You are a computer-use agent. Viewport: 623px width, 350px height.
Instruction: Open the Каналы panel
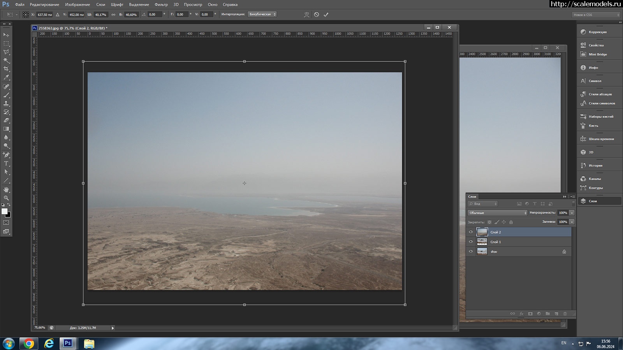coord(599,179)
